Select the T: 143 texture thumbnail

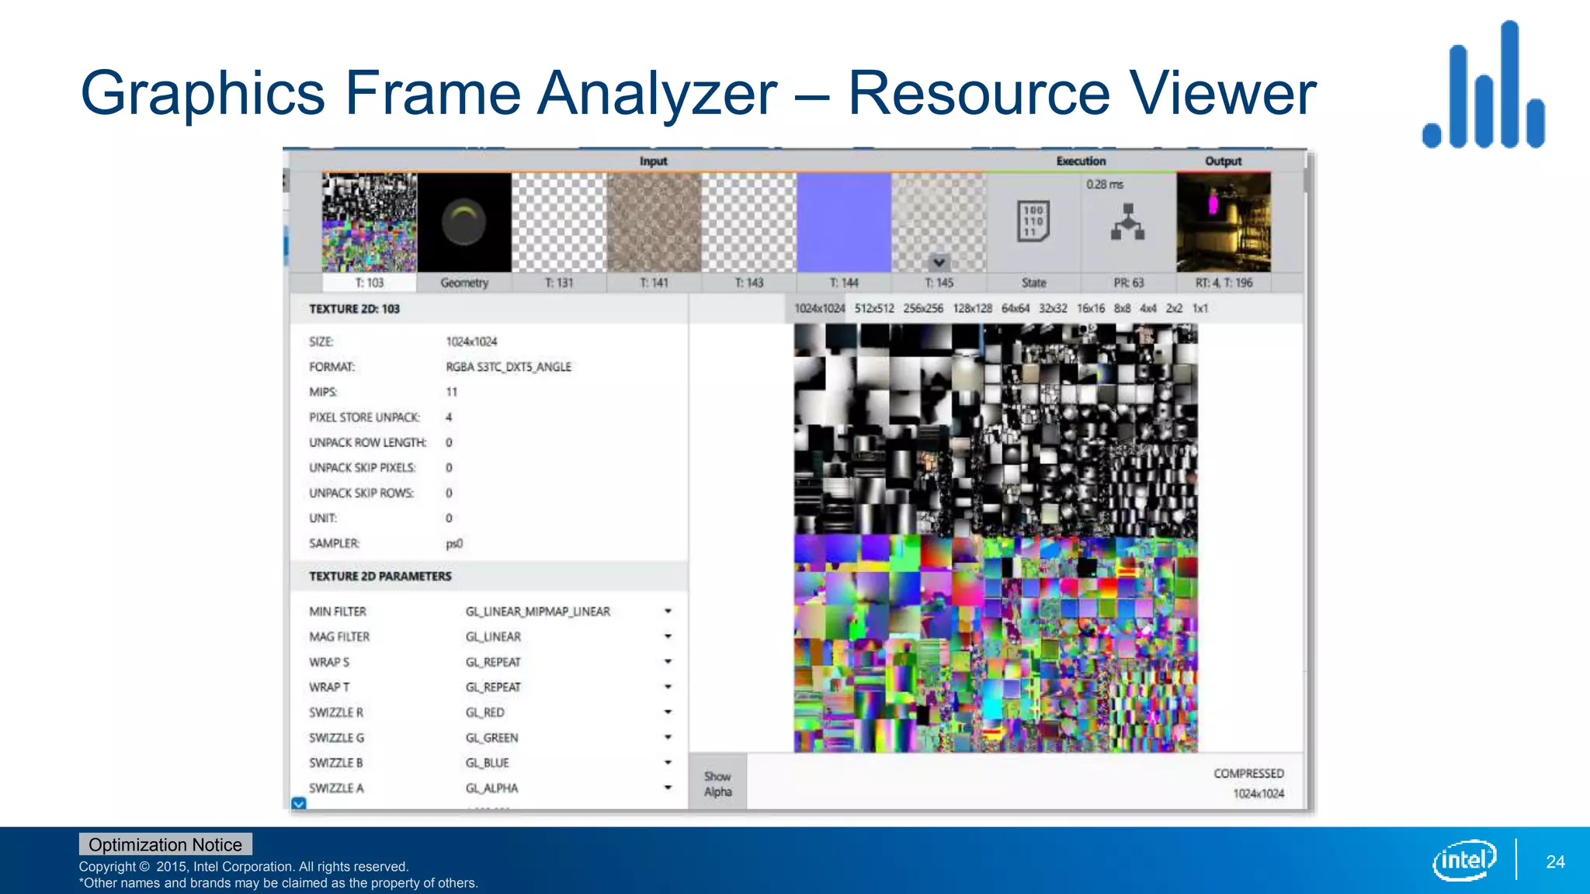749,223
